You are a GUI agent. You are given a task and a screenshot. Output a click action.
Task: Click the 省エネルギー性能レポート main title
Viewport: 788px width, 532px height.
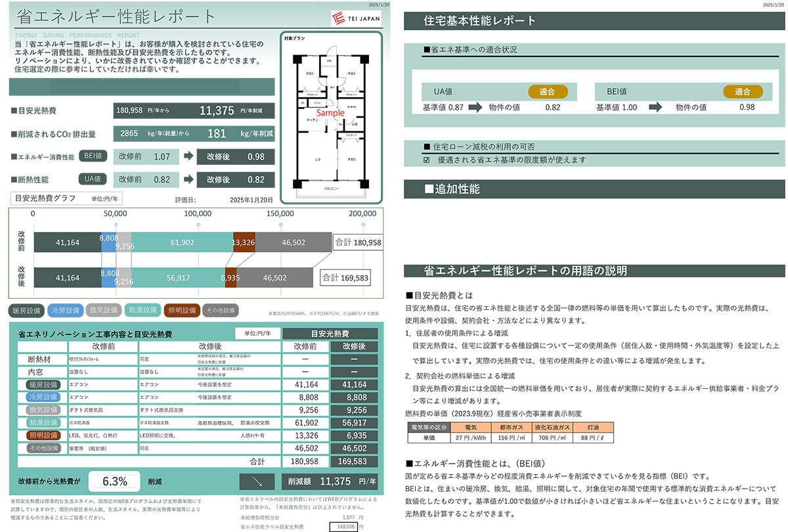click(115, 16)
